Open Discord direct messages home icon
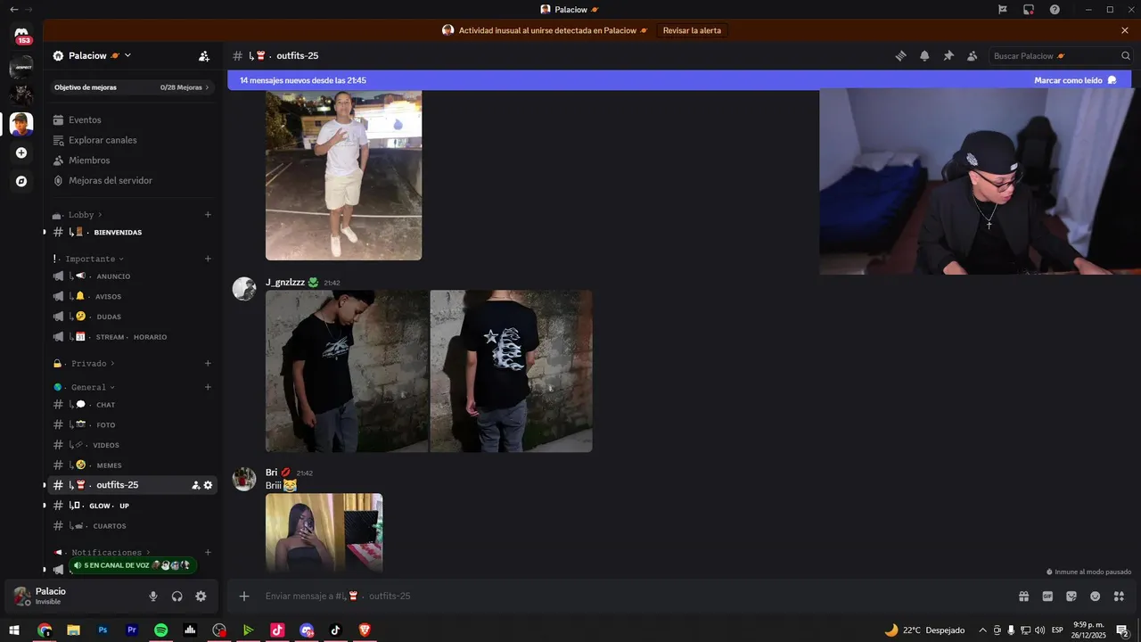 tap(21, 34)
